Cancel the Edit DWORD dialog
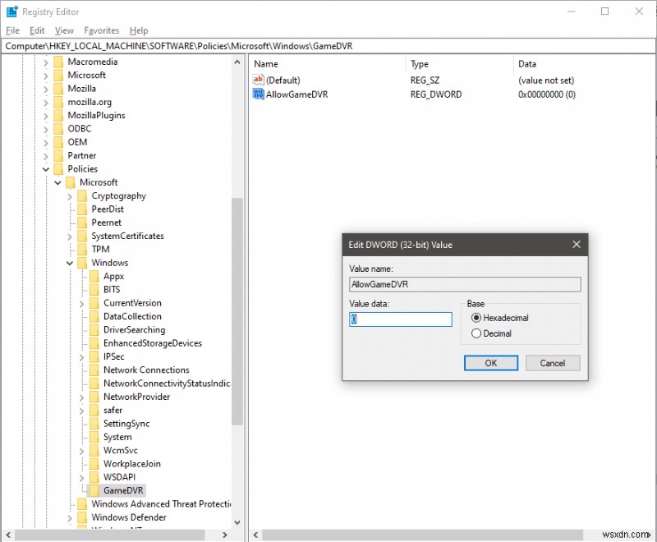Screen dimensions: 657x542 553,363
